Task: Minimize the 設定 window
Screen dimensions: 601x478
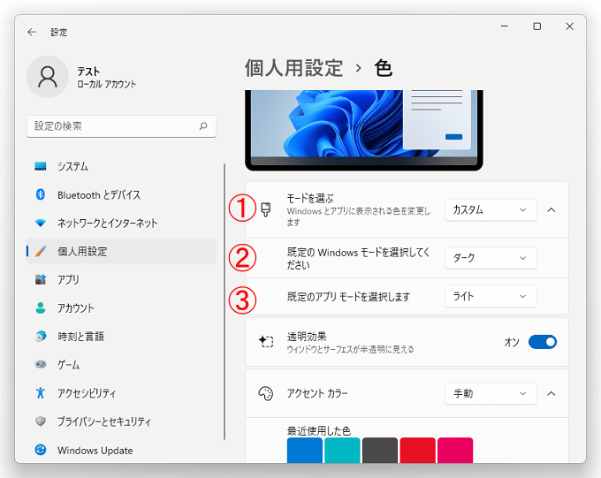Action: coord(505,27)
